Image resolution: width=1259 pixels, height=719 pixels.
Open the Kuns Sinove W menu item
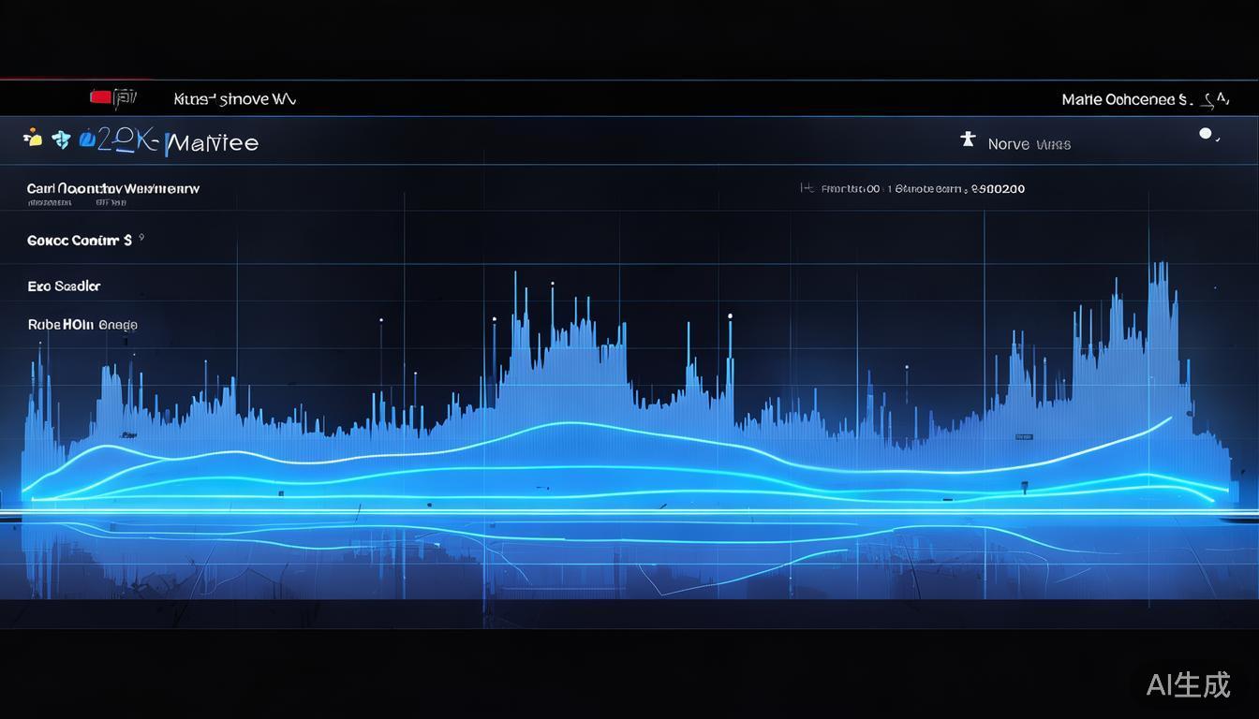234,98
